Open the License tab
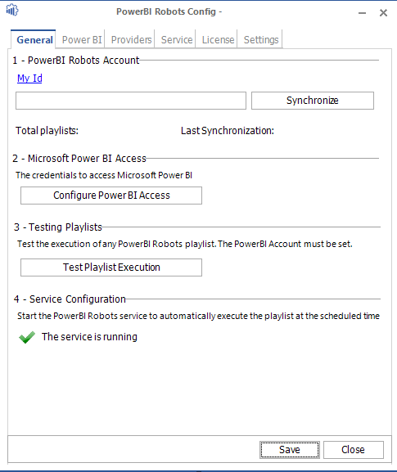The image size is (397, 472). [218, 40]
